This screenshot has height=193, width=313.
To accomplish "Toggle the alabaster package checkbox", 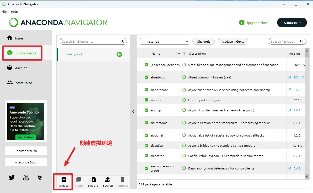I will pyautogui.click(x=146, y=156).
